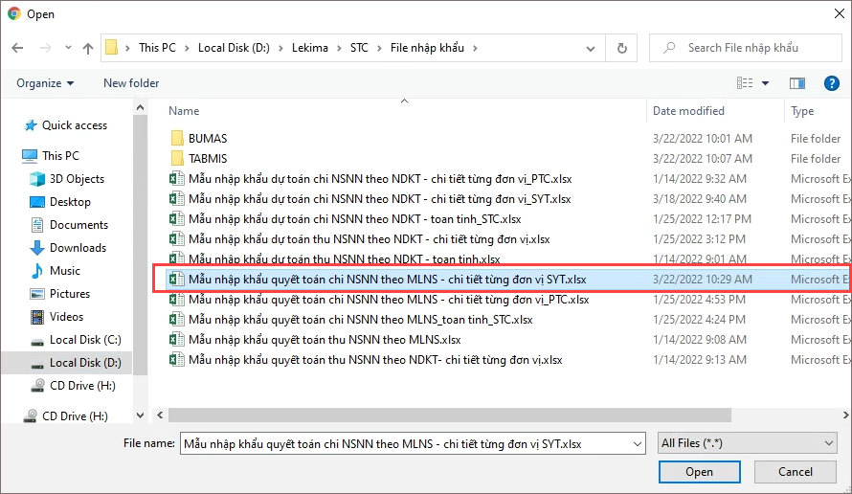Expand the view options dropdown arrow
The width and height of the screenshot is (852, 494).
coord(765,83)
